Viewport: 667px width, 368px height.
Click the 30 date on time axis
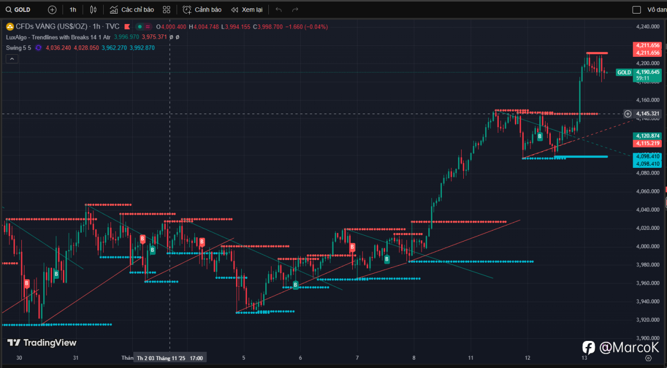click(19, 358)
